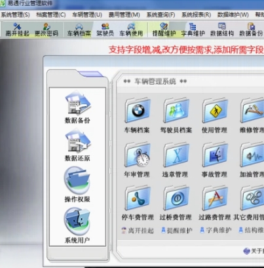The image size is (264, 268).
Task: Open 过路费管理 folder icon
Action: (215, 198)
